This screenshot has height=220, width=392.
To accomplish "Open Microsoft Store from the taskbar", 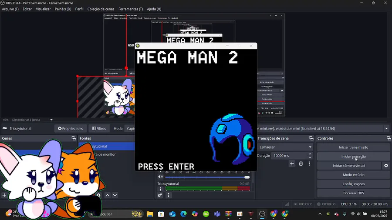I will 161,214.
